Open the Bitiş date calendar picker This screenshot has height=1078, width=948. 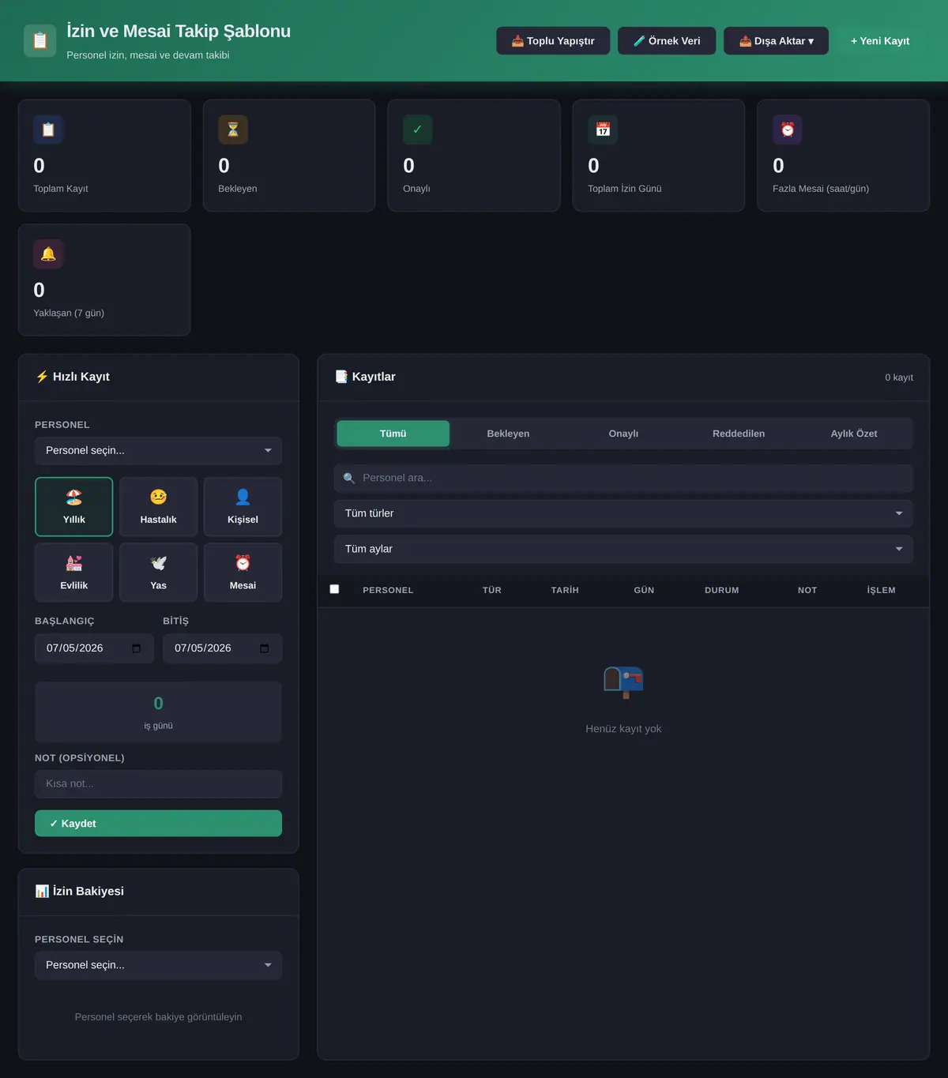[264, 648]
